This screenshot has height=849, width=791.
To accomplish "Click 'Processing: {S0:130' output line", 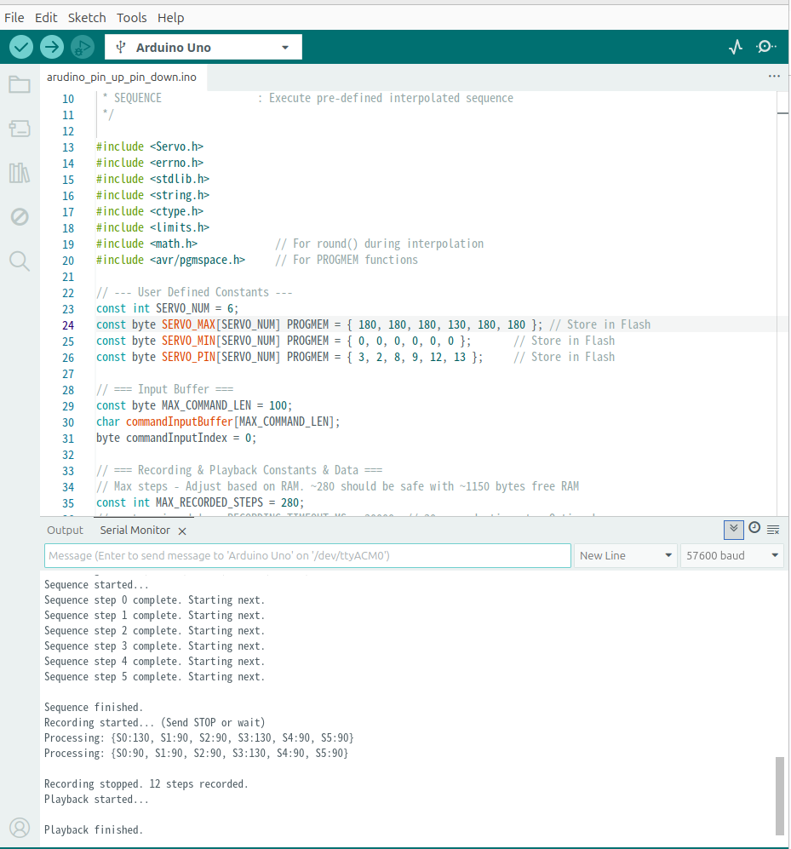I will (x=198, y=738).
